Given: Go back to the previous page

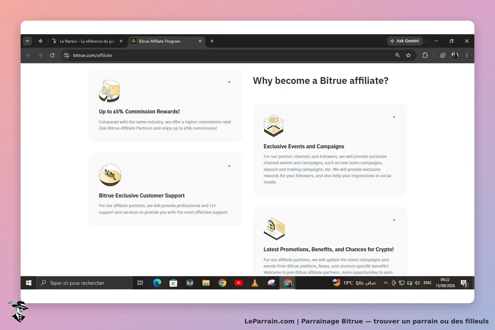Looking at the screenshot, I should click(28, 55).
